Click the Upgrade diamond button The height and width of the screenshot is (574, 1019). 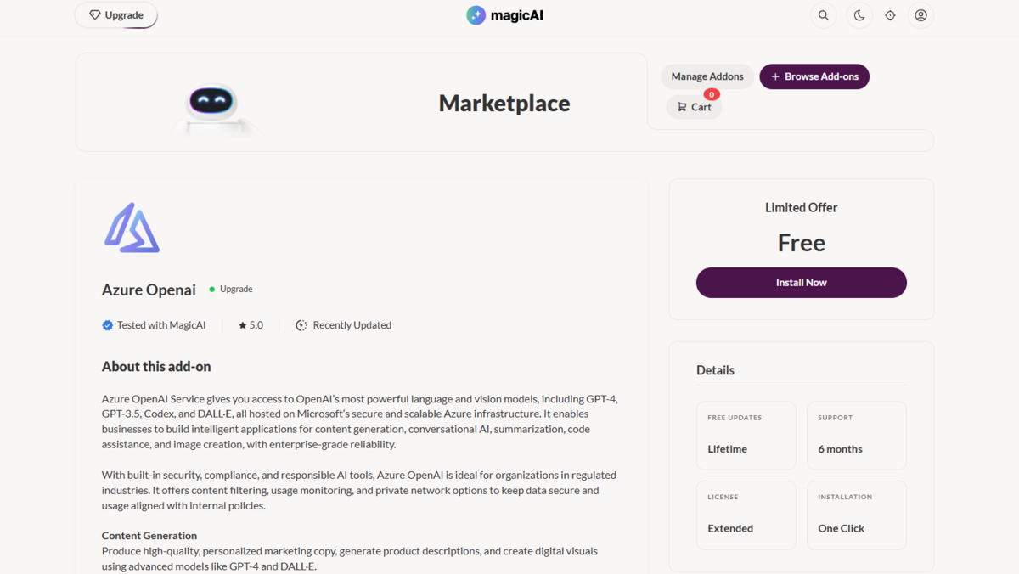pos(116,15)
